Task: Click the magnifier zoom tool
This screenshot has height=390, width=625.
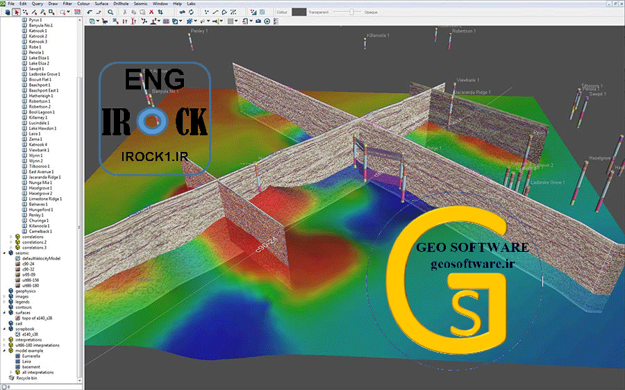Action: click(x=110, y=12)
